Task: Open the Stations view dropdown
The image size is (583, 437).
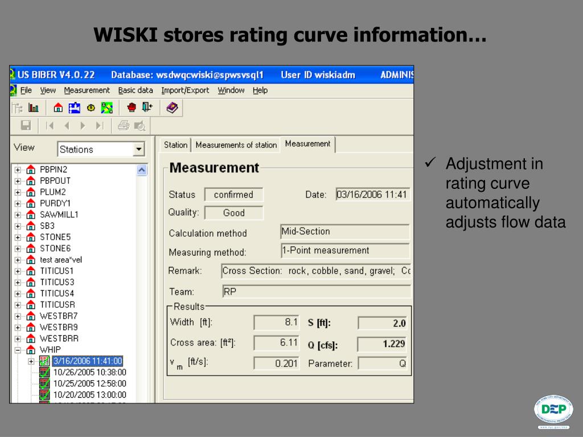Action: click(x=139, y=150)
